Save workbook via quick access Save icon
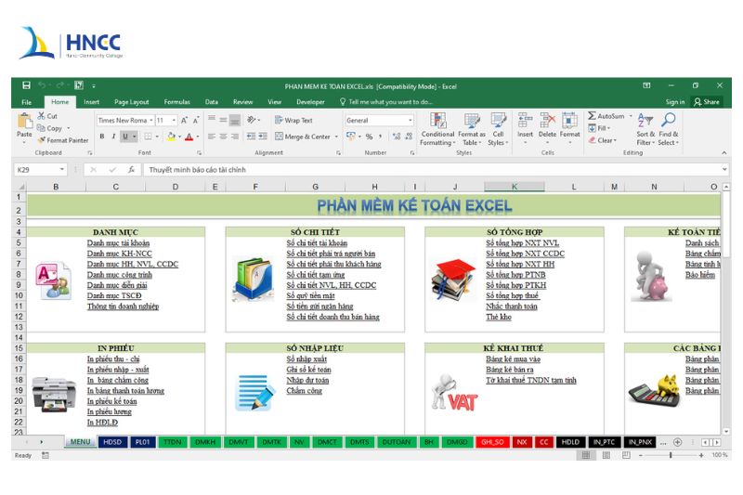Viewport: 743px width, 495px height. click(x=26, y=85)
